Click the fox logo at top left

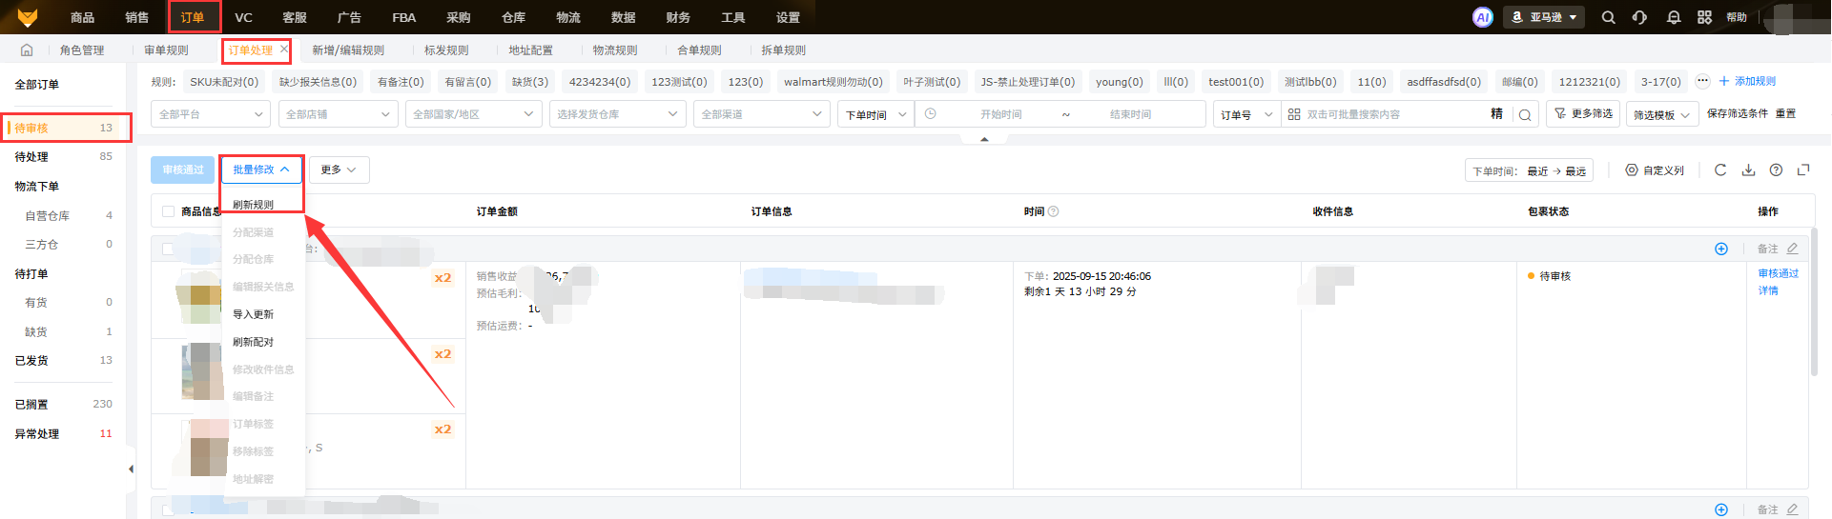tap(28, 17)
